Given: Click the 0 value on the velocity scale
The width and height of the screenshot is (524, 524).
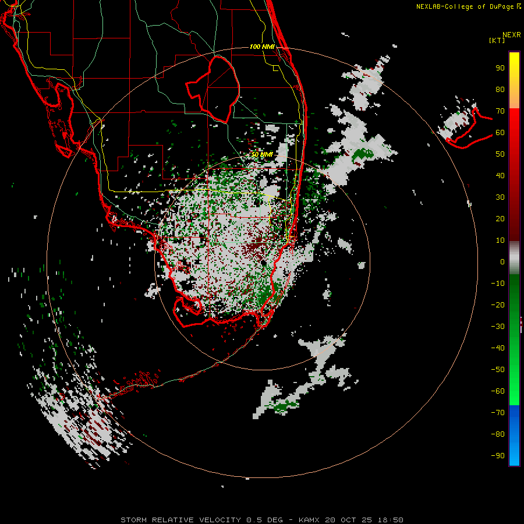Looking at the screenshot, I should coord(502,261).
